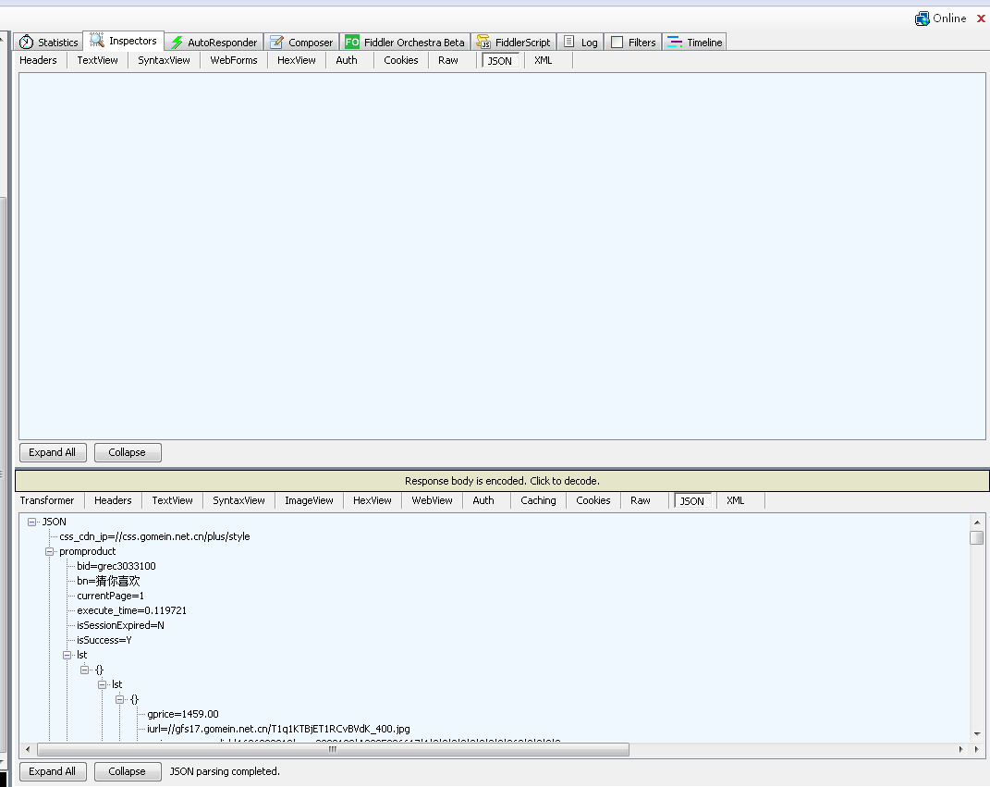
Task: Select response Transformer tab
Action: coord(47,500)
